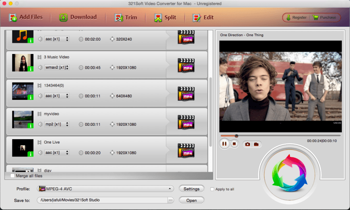Open mp2 audio dropdown for myvideo
Viewport: 350px width, 210px height.
click(x=57, y=124)
